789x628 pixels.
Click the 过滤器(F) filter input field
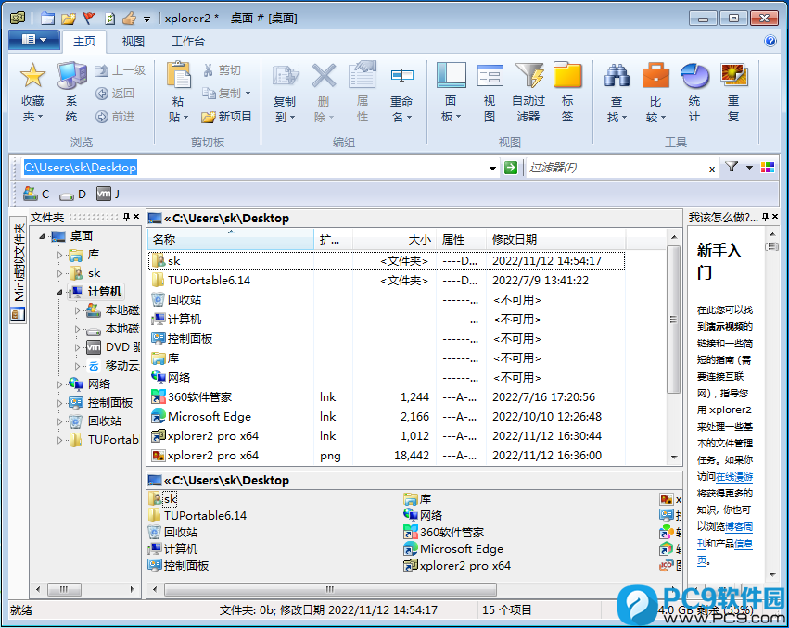pos(615,168)
